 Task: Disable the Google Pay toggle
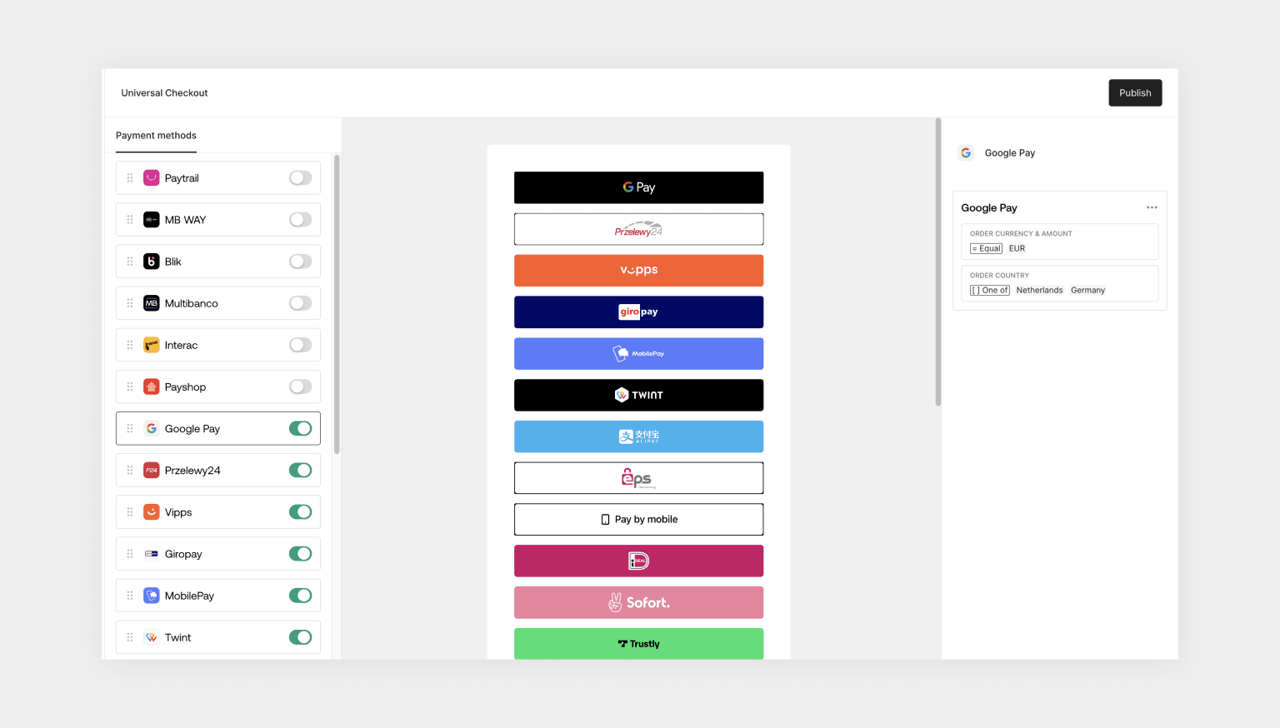[300, 428]
